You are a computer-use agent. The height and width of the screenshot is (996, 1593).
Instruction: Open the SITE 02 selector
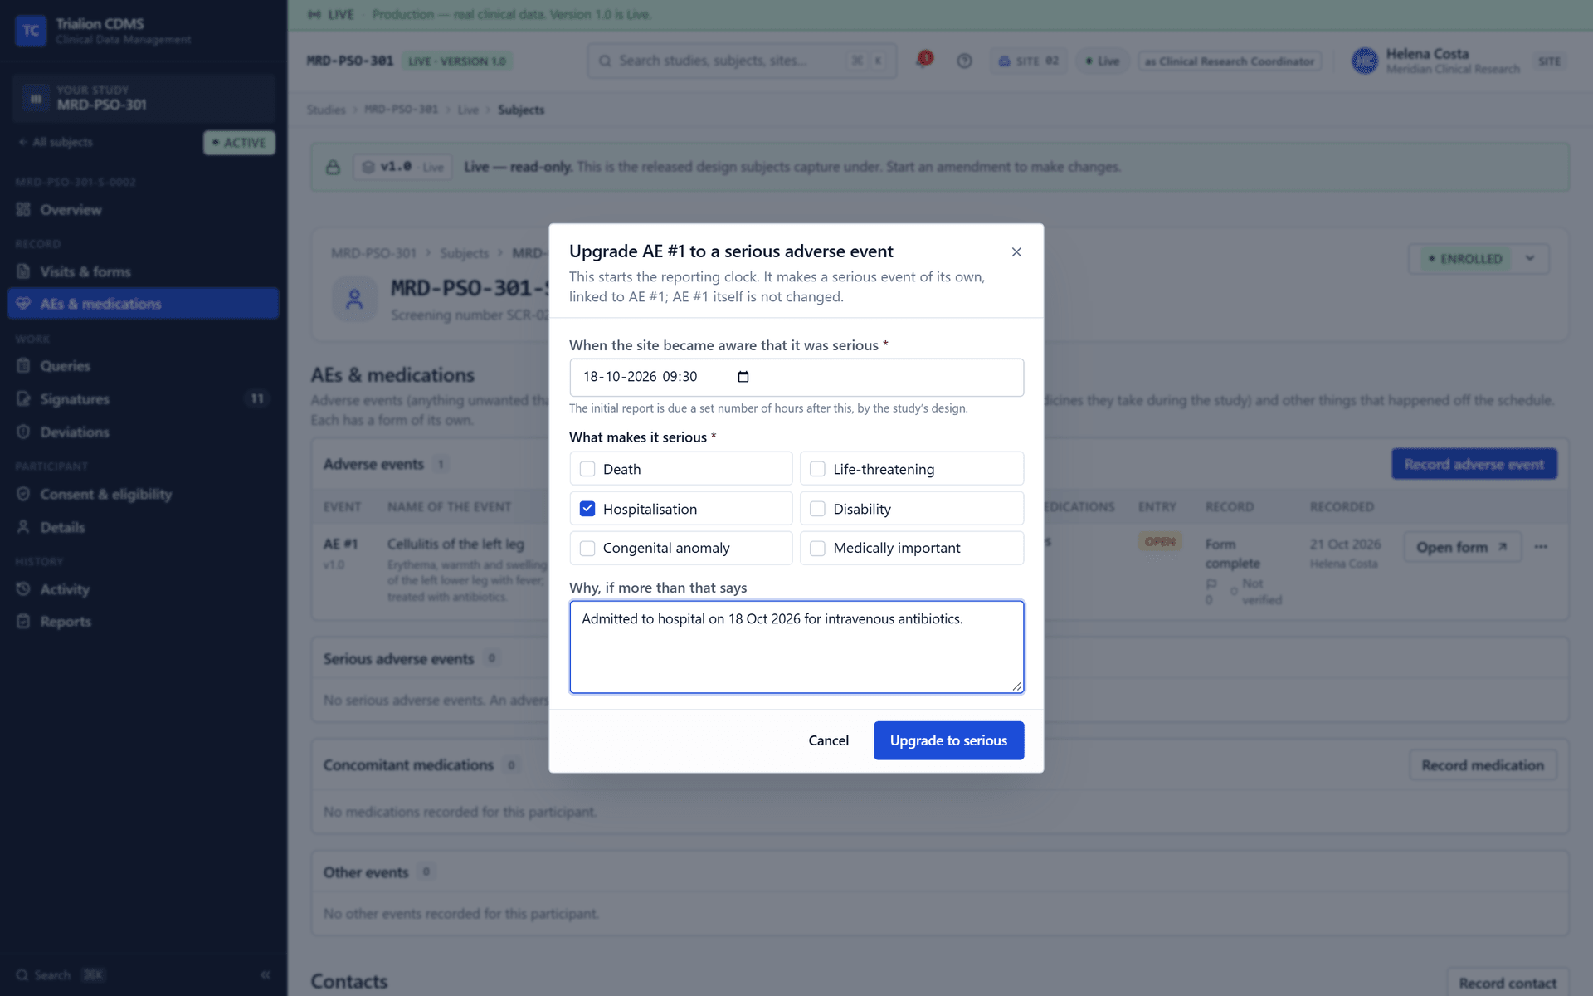click(1028, 61)
